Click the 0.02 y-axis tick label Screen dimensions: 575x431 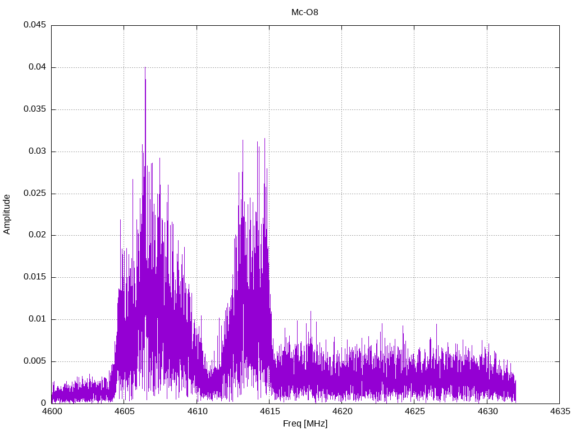pyautogui.click(x=36, y=235)
